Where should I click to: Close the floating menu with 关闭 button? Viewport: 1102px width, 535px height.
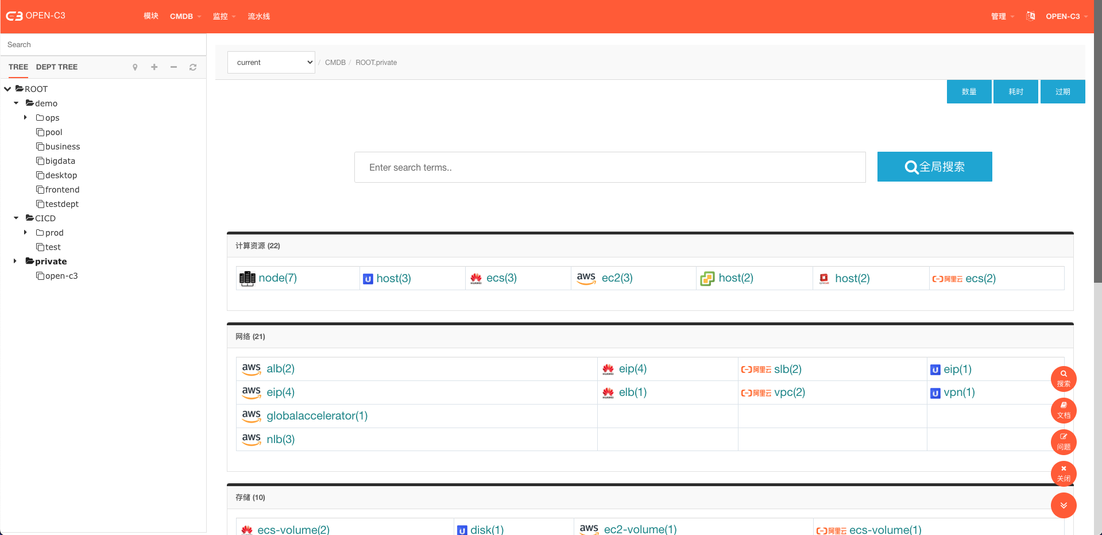[x=1063, y=474]
